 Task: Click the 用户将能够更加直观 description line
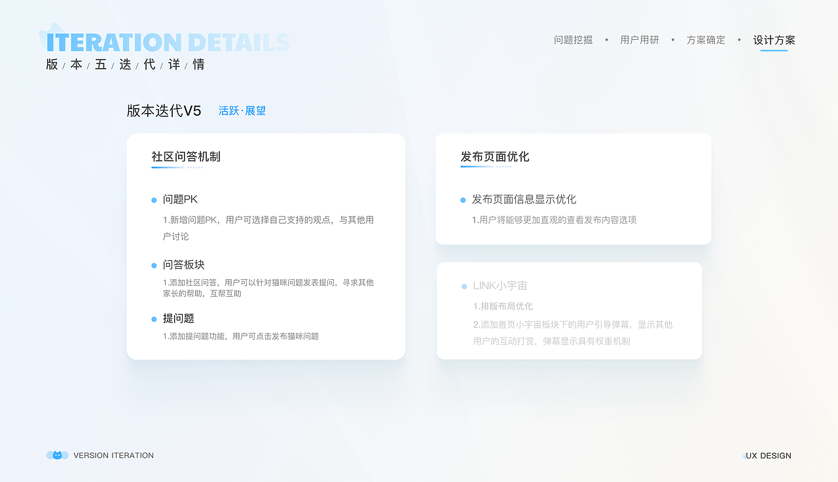555,220
